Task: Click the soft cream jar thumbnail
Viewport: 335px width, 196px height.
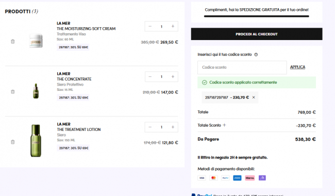Action: 36,41
